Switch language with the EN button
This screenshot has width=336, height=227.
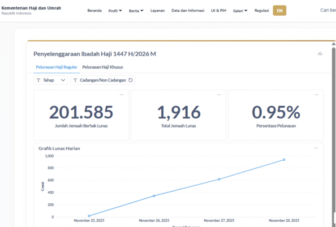click(x=280, y=10)
